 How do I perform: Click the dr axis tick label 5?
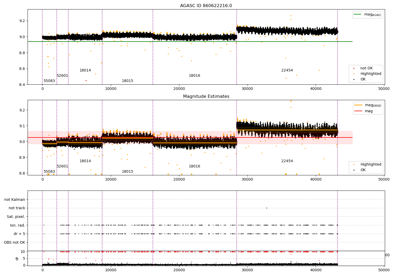pyautogui.click(x=24, y=258)
